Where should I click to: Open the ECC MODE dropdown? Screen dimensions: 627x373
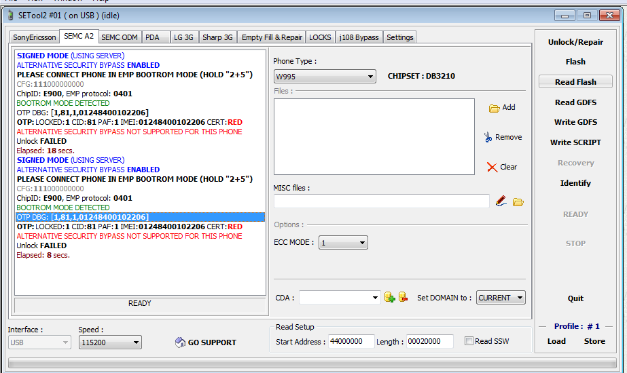343,242
